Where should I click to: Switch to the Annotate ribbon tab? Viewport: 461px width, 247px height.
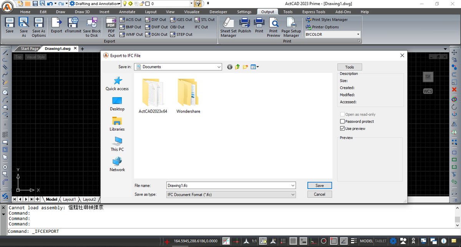click(127, 12)
